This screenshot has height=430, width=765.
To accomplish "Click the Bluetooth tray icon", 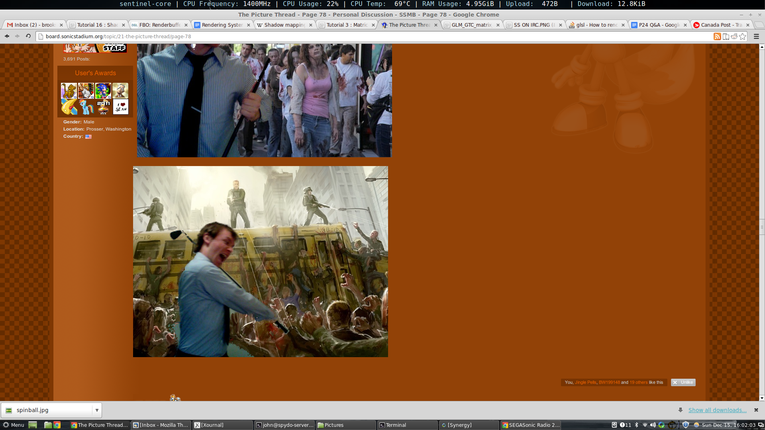I will click(x=637, y=425).
